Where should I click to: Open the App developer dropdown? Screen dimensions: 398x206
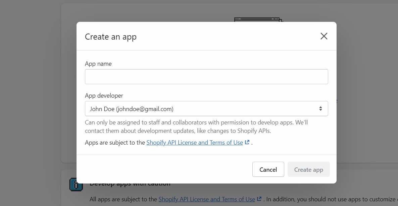coord(206,109)
